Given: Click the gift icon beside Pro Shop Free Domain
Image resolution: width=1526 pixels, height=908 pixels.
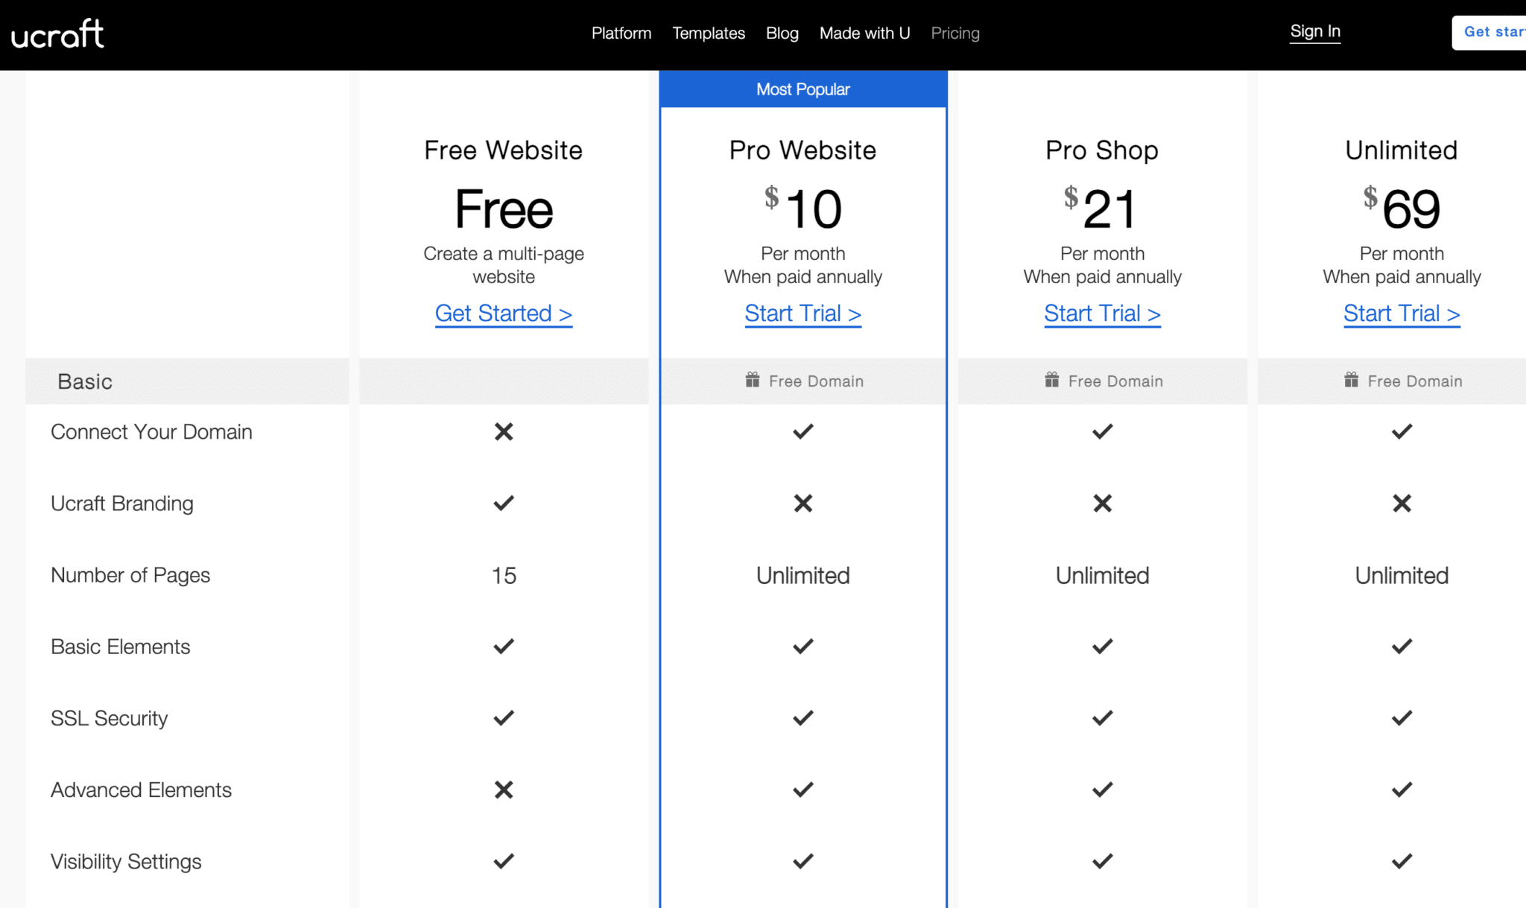Looking at the screenshot, I should click(1051, 380).
